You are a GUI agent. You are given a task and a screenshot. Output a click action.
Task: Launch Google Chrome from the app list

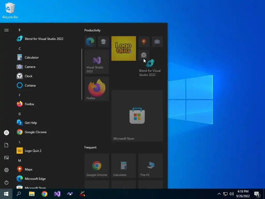click(32, 132)
